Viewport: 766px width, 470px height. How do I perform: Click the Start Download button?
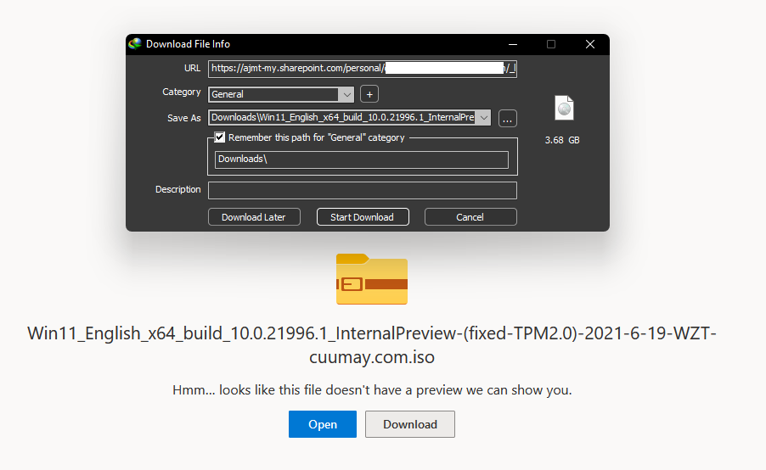pyautogui.click(x=363, y=217)
